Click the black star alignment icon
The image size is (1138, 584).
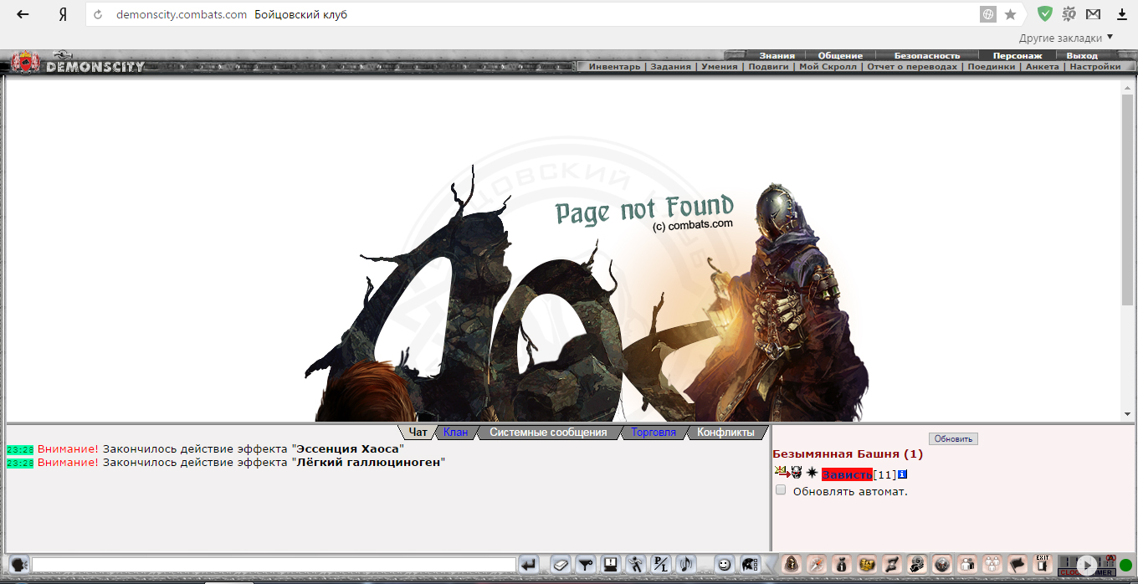pos(812,474)
